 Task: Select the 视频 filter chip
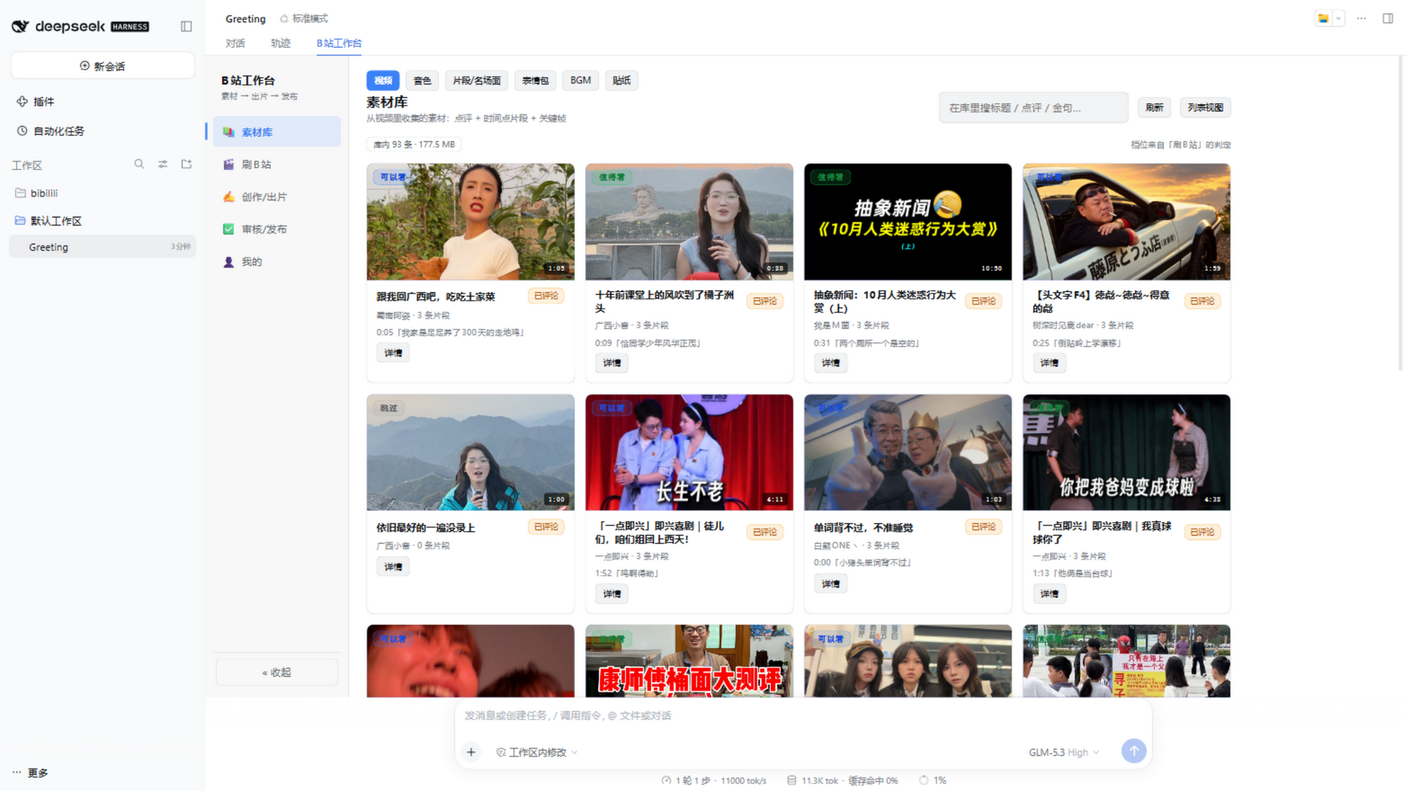tap(383, 81)
